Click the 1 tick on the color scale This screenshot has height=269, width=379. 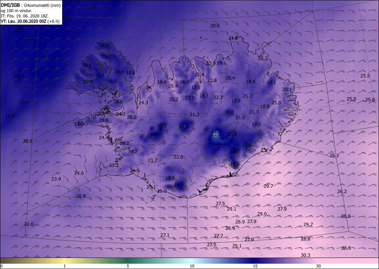(64, 266)
